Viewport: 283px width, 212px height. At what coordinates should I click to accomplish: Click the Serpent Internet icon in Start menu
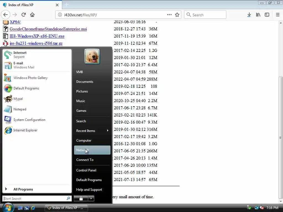click(8, 55)
